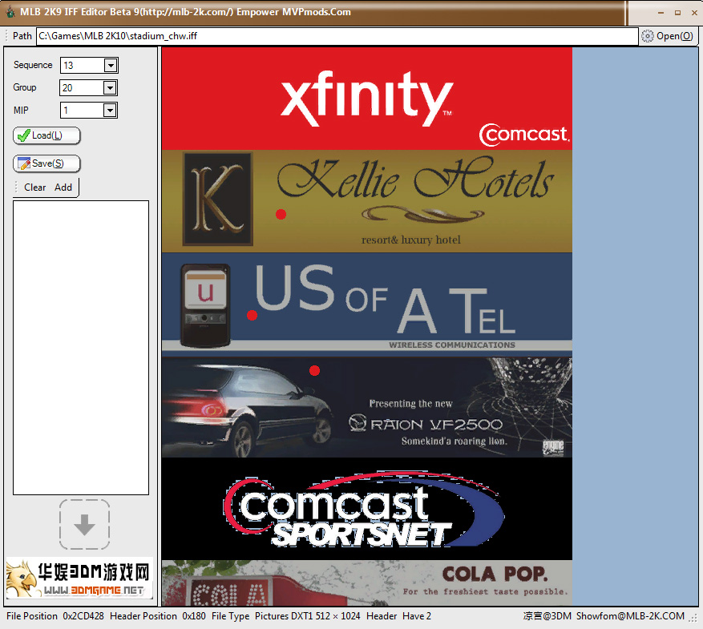The height and width of the screenshot is (629, 703).
Task: Click the Raion VF2500 car ad texture
Action: (x=367, y=407)
